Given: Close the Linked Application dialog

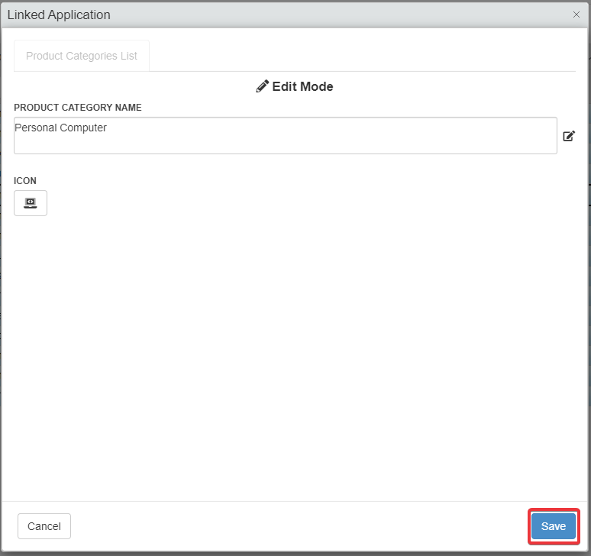Looking at the screenshot, I should 576,15.
